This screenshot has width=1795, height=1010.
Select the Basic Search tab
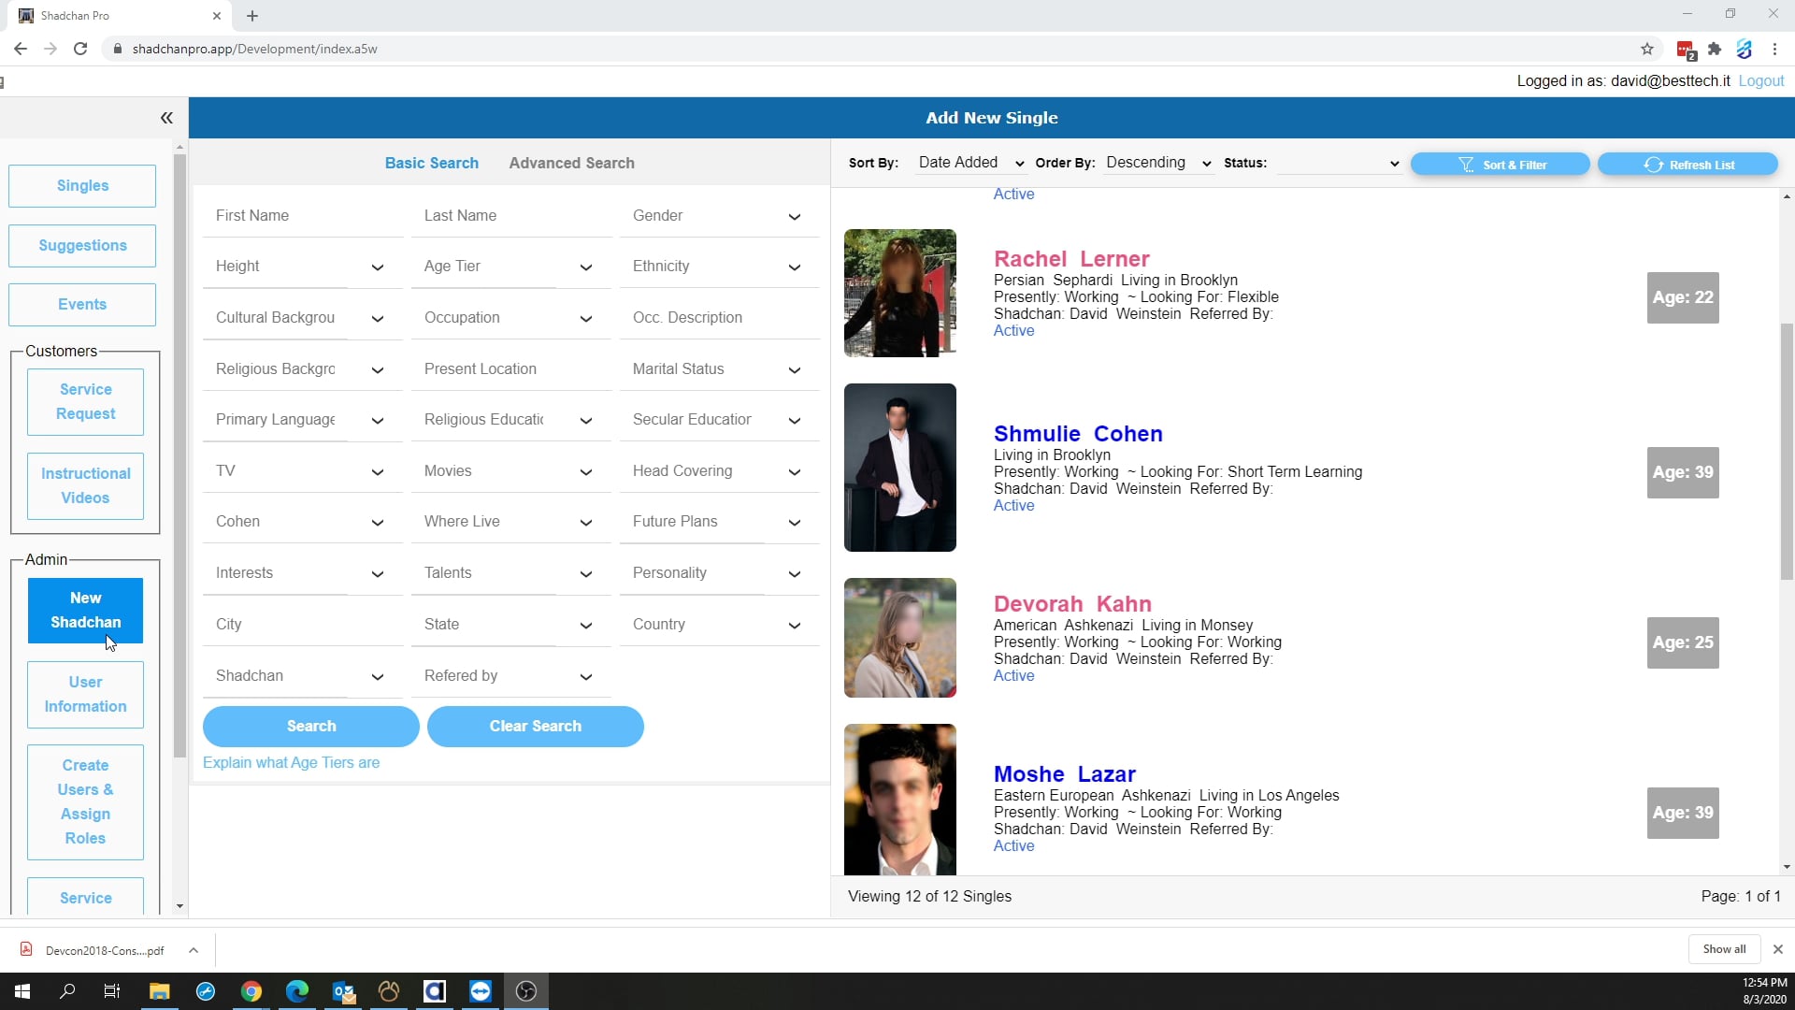[431, 163]
